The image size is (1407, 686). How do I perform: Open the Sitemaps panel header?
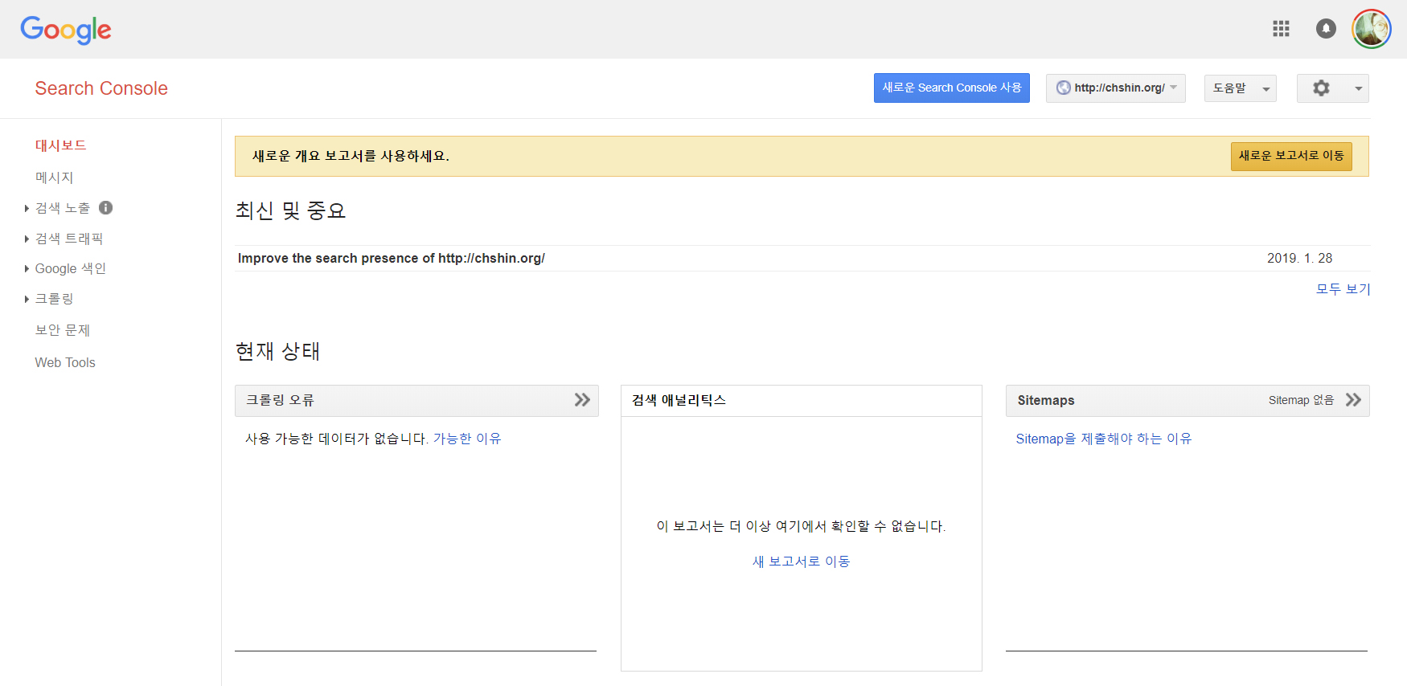click(1188, 400)
